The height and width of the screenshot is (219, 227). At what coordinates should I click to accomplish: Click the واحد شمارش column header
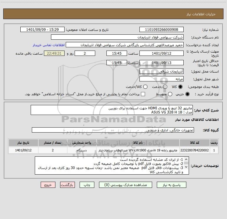(82, 143)
